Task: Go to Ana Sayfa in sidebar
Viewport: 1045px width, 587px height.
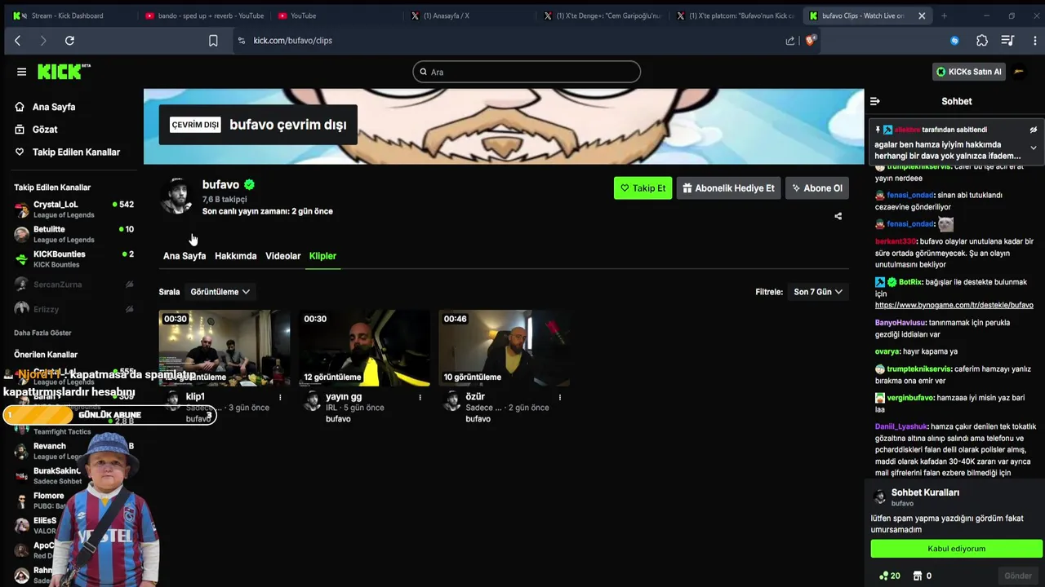Action: pos(54,107)
